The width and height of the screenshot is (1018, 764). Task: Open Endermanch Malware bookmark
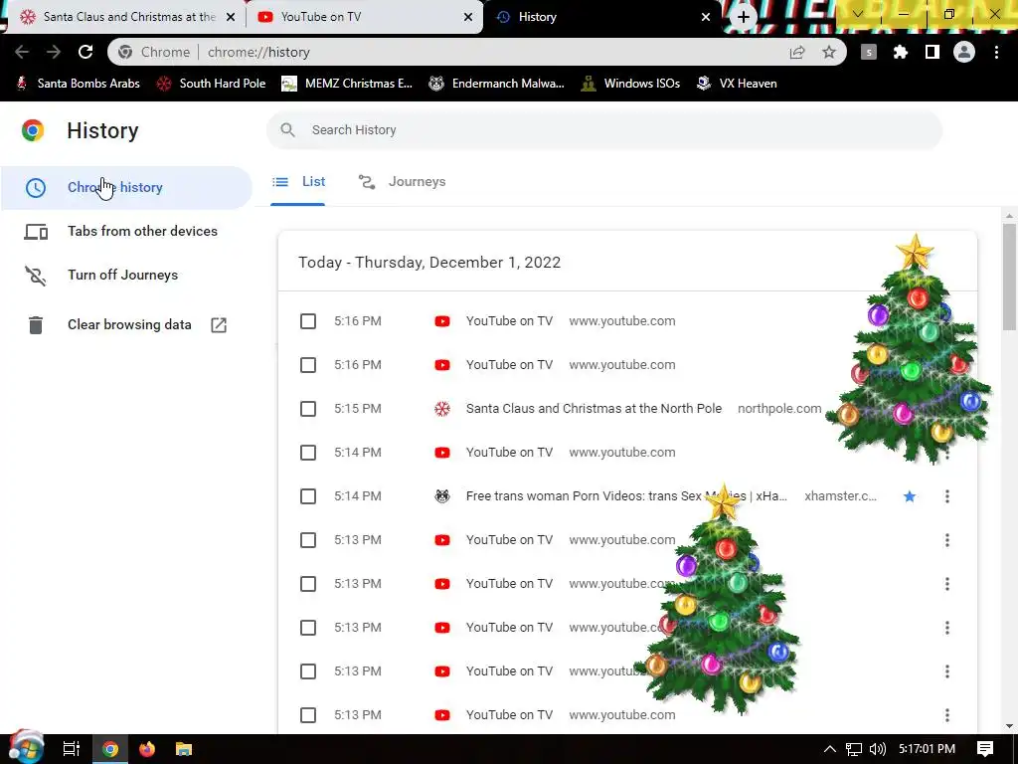coord(497,84)
